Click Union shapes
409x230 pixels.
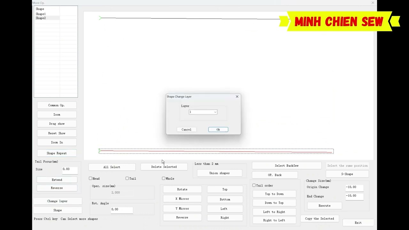(220, 173)
